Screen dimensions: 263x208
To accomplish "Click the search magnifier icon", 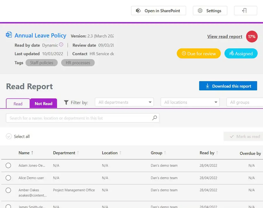I will pos(155,118).
